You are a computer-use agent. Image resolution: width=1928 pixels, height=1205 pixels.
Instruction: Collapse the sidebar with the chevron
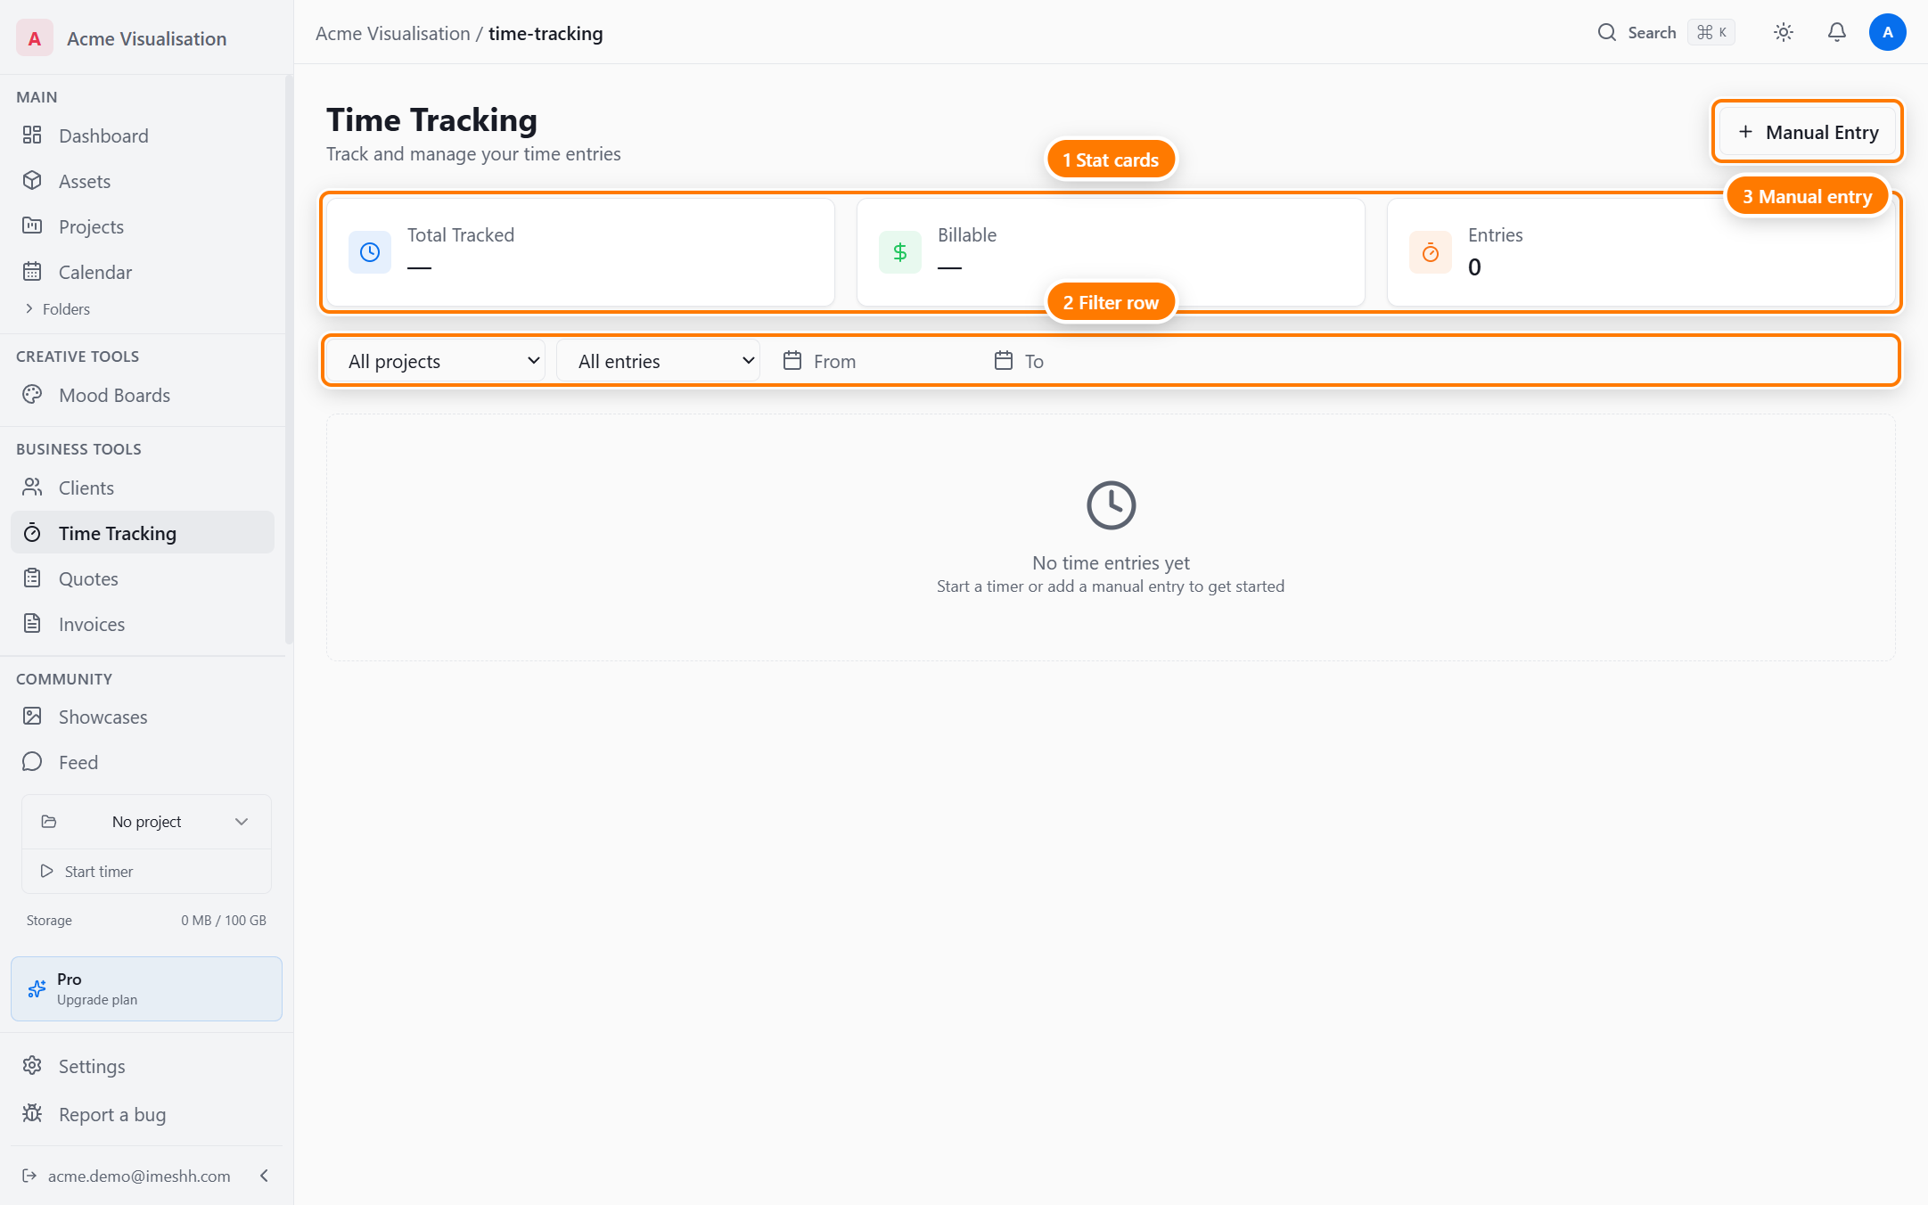[264, 1176]
